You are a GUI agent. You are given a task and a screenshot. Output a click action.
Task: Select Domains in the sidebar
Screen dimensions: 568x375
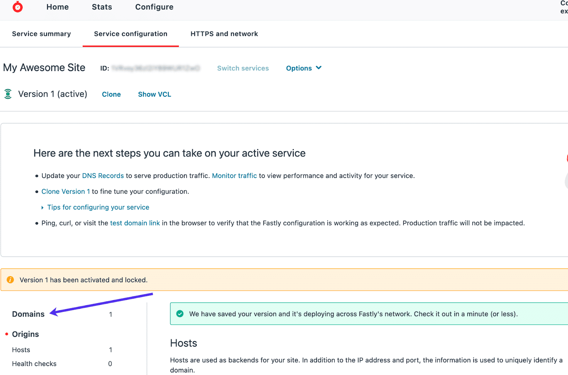pyautogui.click(x=28, y=314)
